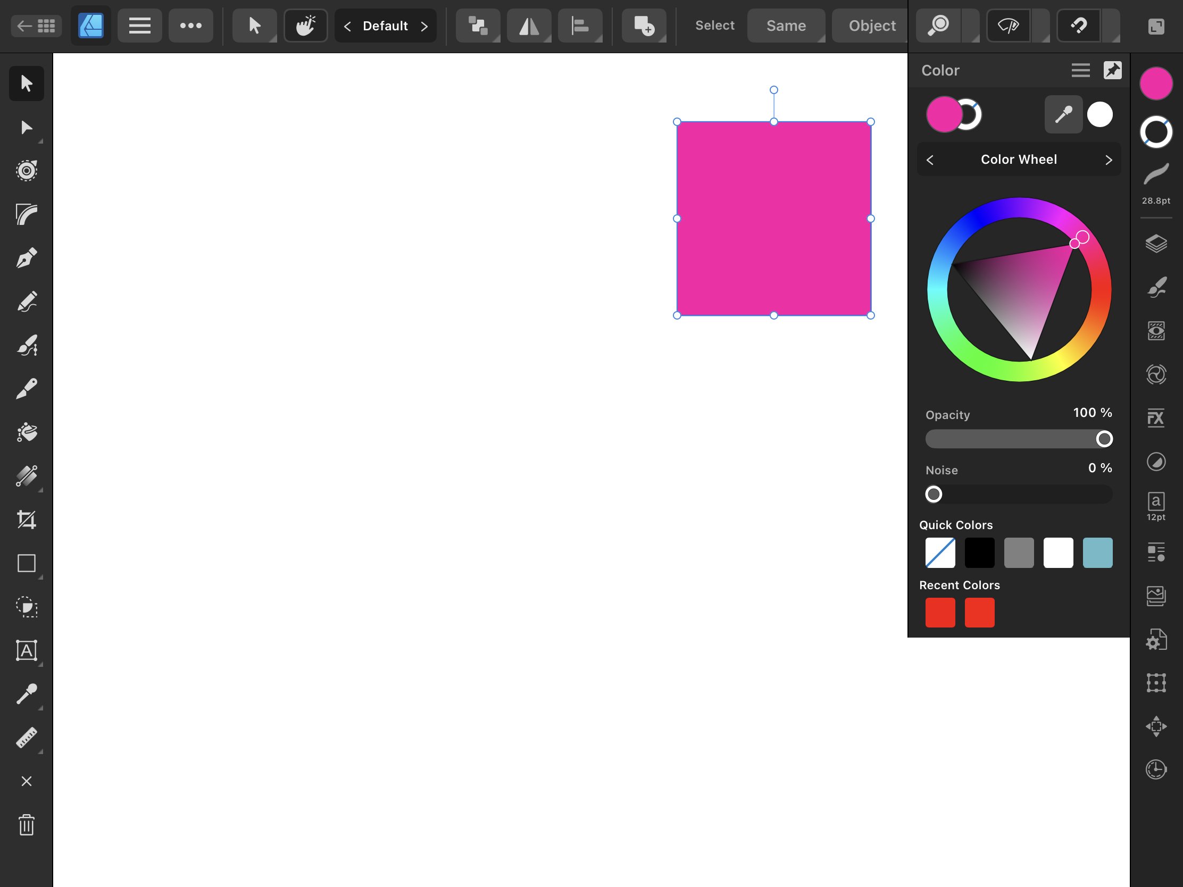Apply the white picked color circle
Image resolution: width=1183 pixels, height=887 pixels.
tap(1099, 114)
